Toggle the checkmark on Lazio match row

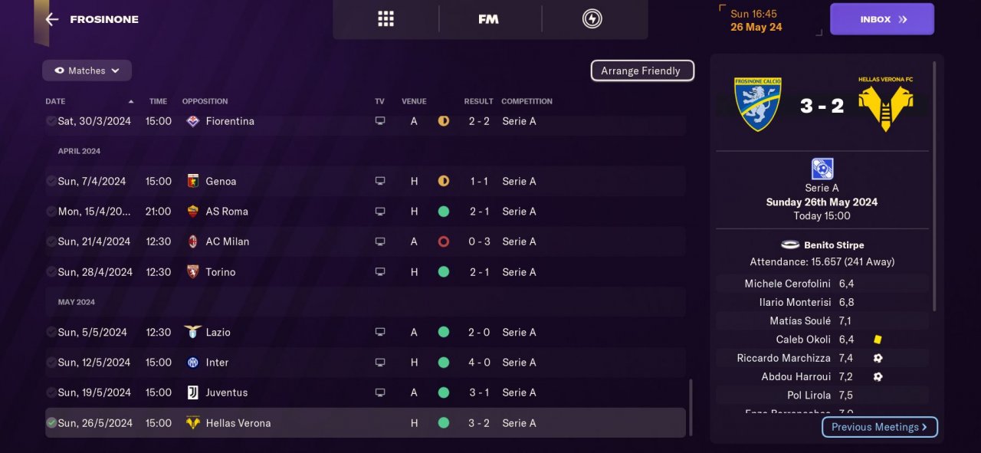[51, 333]
